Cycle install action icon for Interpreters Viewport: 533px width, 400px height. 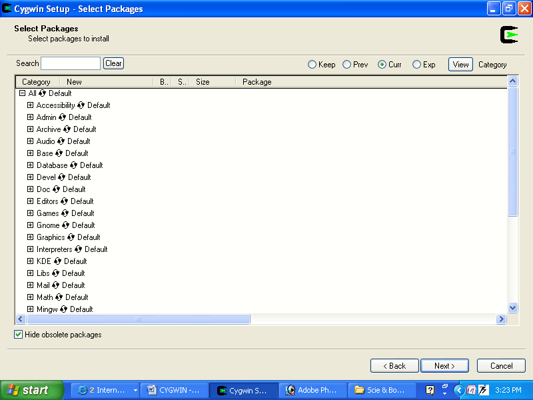click(78, 249)
